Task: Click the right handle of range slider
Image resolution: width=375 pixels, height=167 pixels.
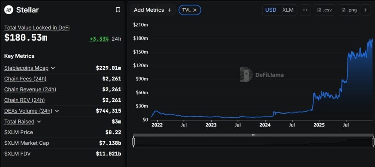Action: click(x=373, y=142)
